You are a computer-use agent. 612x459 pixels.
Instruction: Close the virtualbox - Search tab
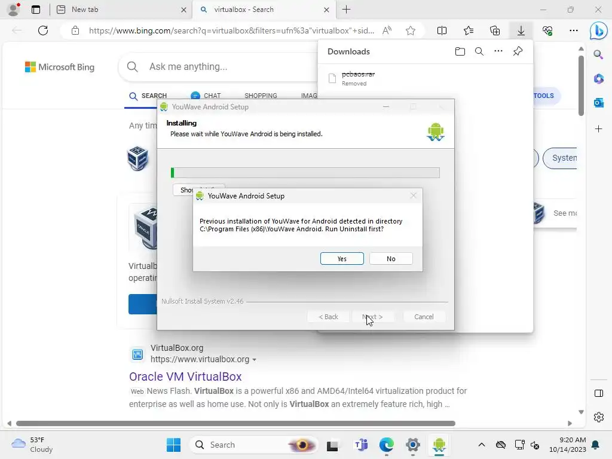(326, 10)
